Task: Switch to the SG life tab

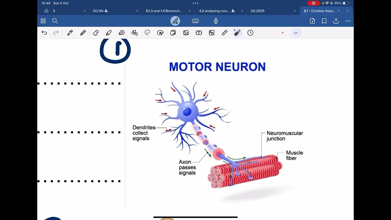Action: 100,11
